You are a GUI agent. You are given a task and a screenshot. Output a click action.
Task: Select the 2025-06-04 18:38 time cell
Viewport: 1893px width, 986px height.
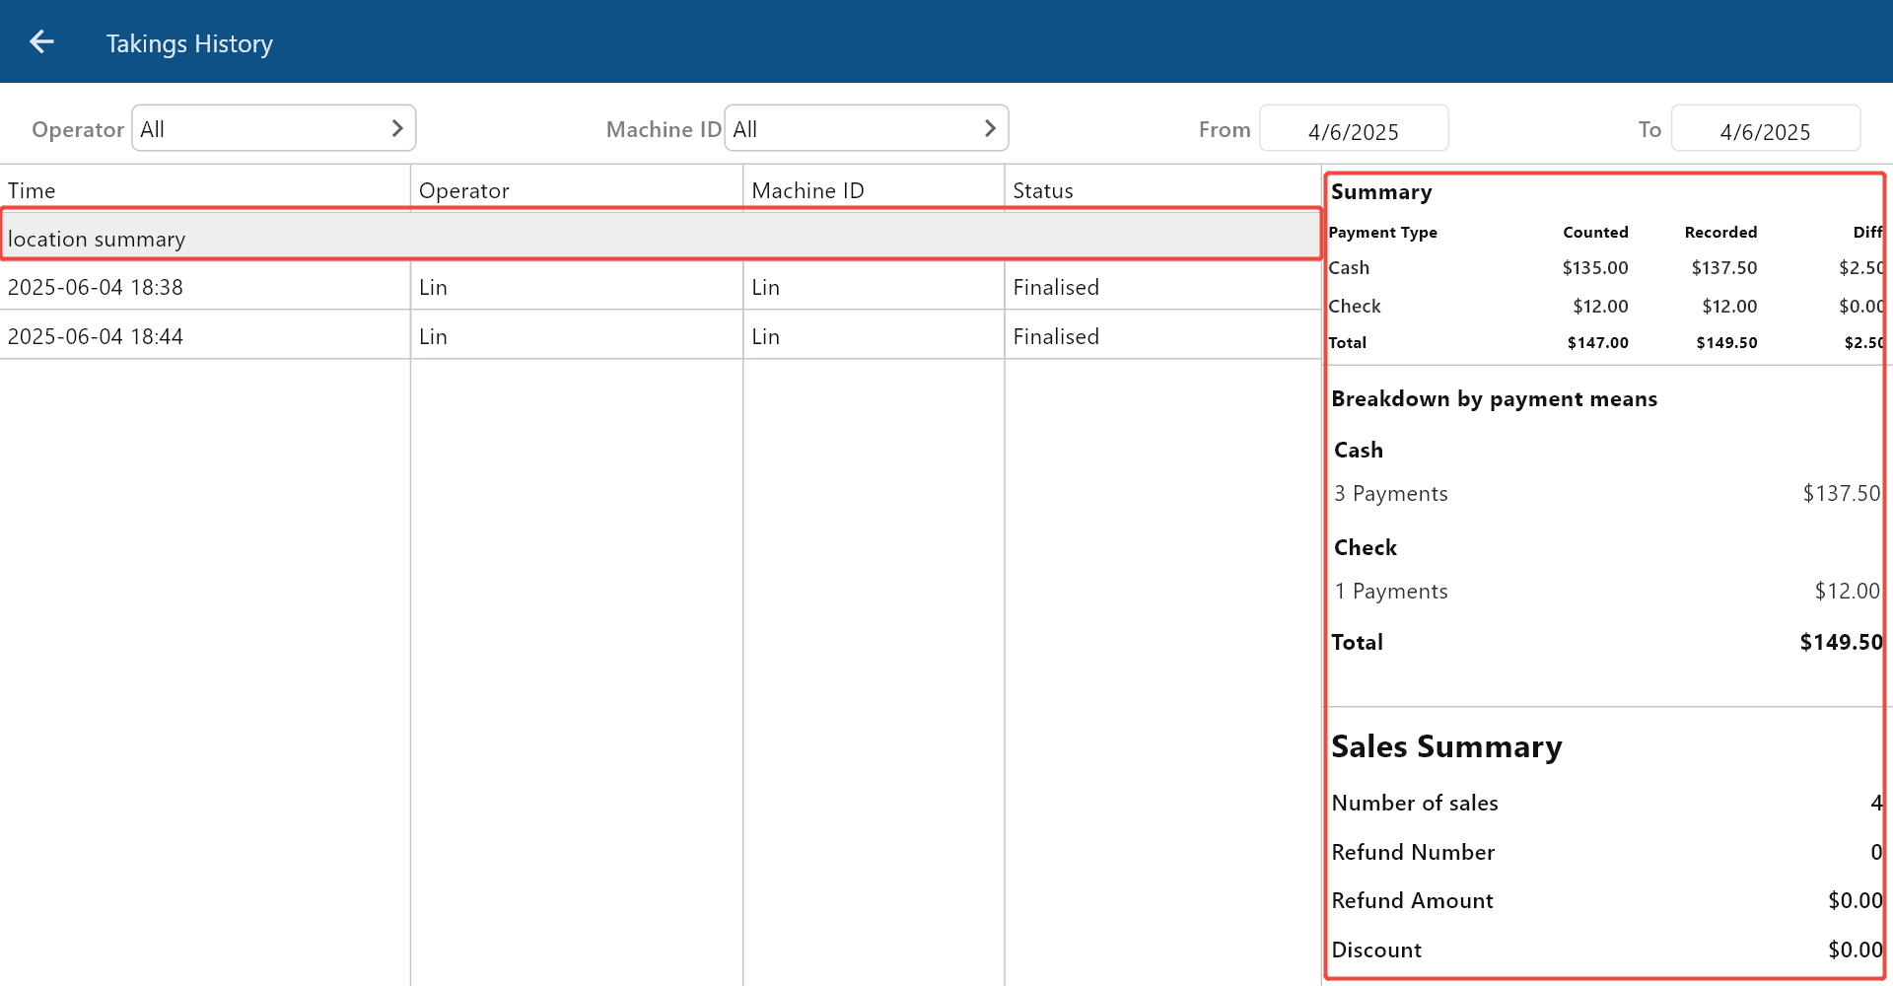[96, 287]
